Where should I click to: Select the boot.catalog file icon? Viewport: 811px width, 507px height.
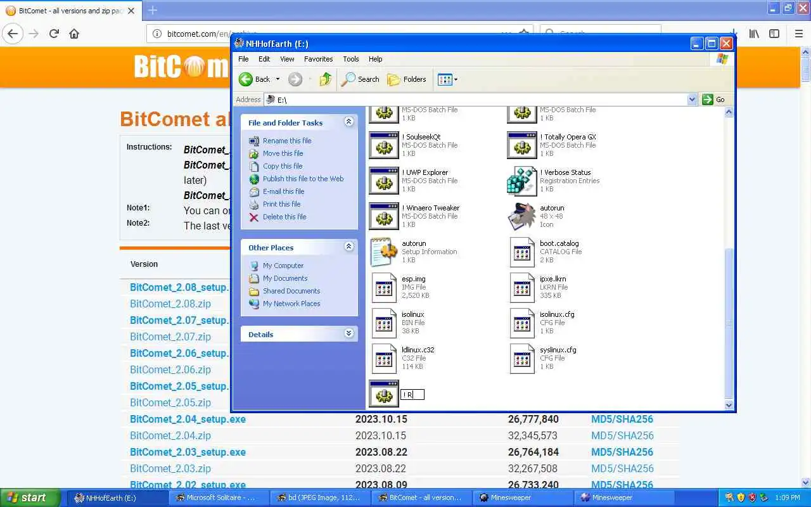click(521, 252)
